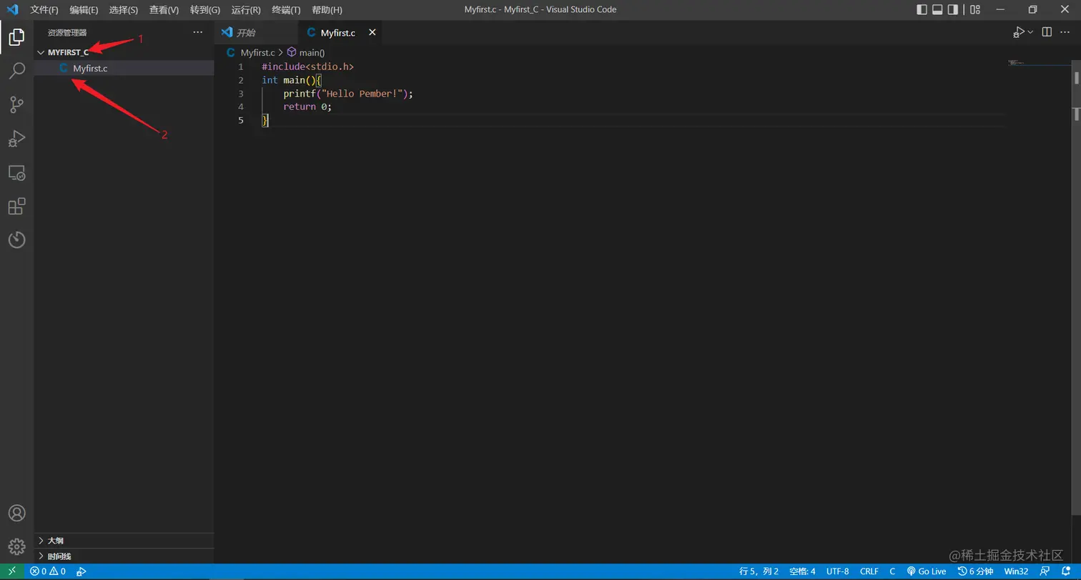Click the int main() line of code
Screen dimensions: 1081x580
(292, 80)
